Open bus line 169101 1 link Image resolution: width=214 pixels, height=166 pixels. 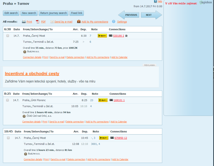119,100
